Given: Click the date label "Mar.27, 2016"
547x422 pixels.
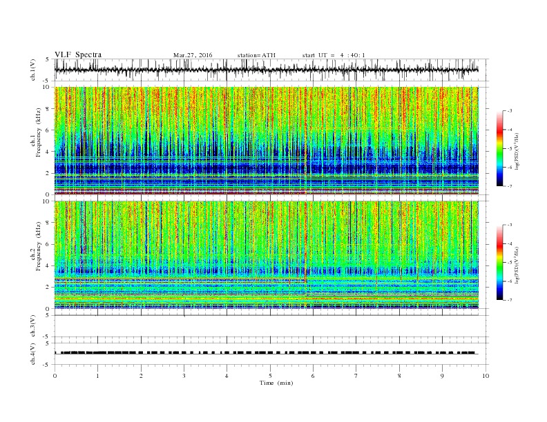Looking at the screenshot, I should pyautogui.click(x=193, y=55).
